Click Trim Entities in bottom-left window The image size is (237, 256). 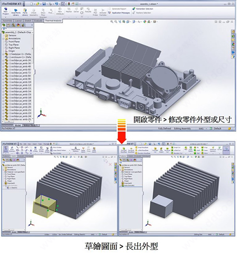36,150
